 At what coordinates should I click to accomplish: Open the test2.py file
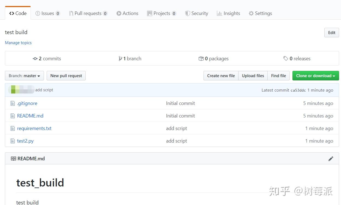coord(25,141)
